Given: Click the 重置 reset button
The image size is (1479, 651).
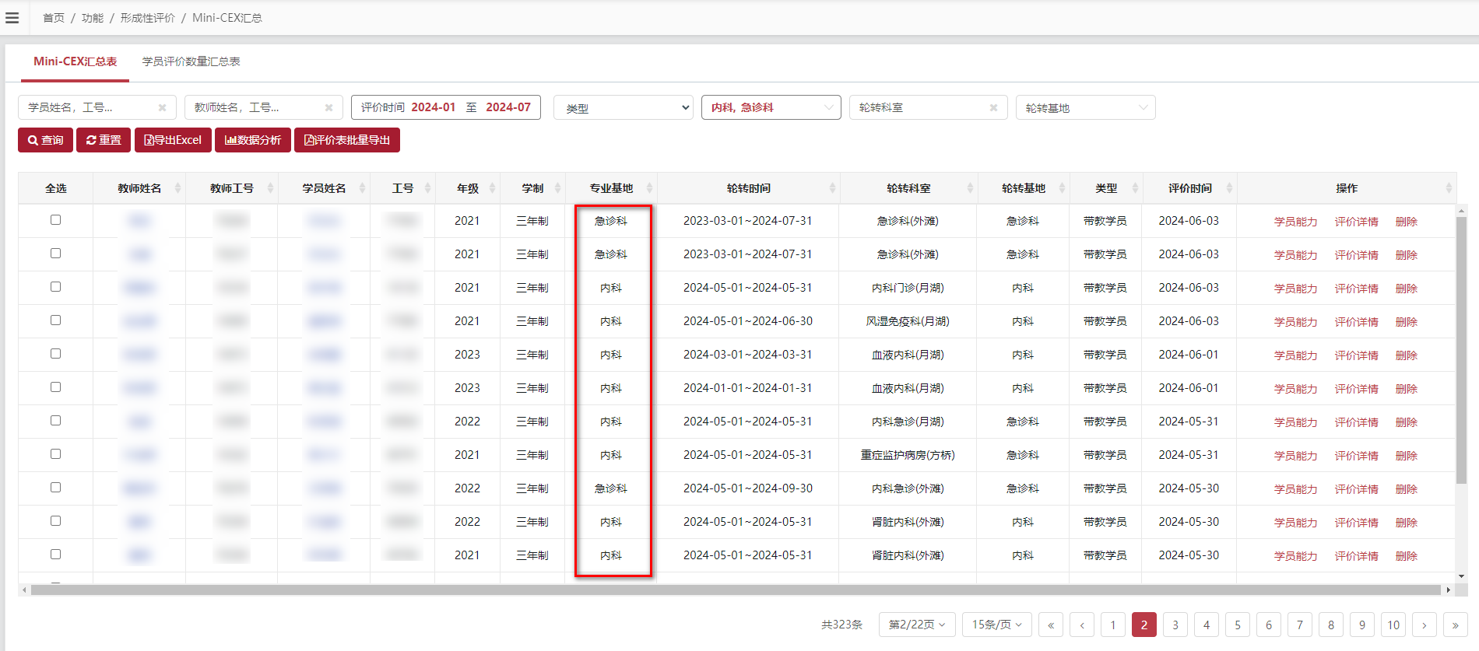Looking at the screenshot, I should [x=104, y=140].
